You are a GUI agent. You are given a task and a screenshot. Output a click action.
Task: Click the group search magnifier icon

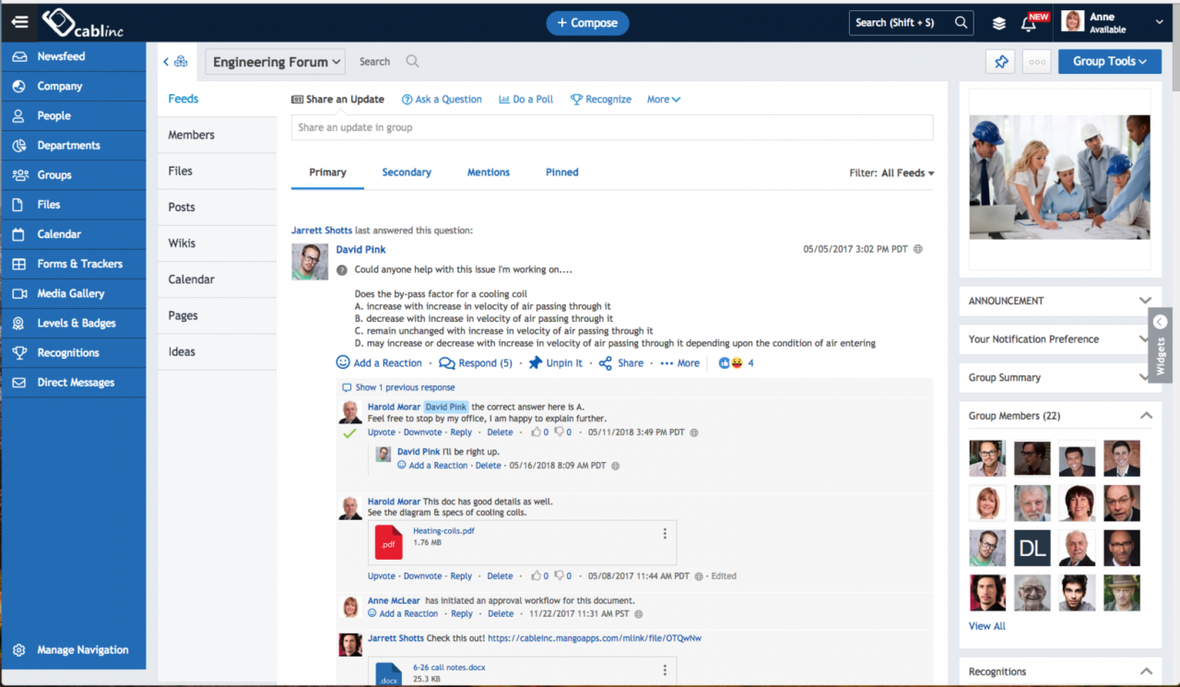[412, 62]
